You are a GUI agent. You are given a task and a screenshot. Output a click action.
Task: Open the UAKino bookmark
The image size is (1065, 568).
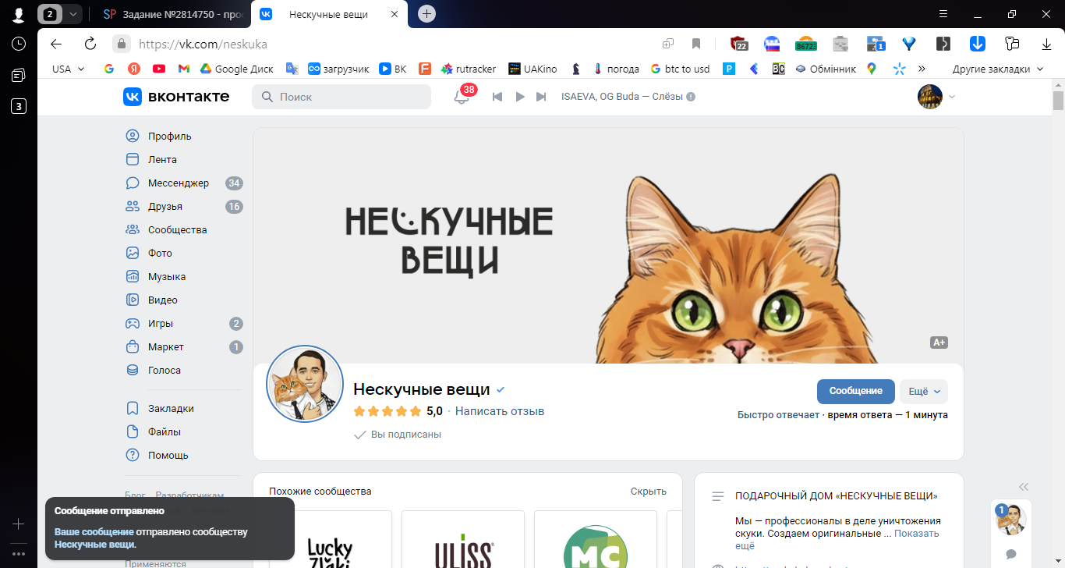click(532, 69)
